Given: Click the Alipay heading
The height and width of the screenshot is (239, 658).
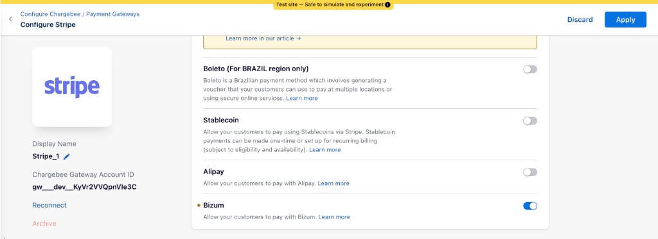Looking at the screenshot, I should click(x=213, y=172).
